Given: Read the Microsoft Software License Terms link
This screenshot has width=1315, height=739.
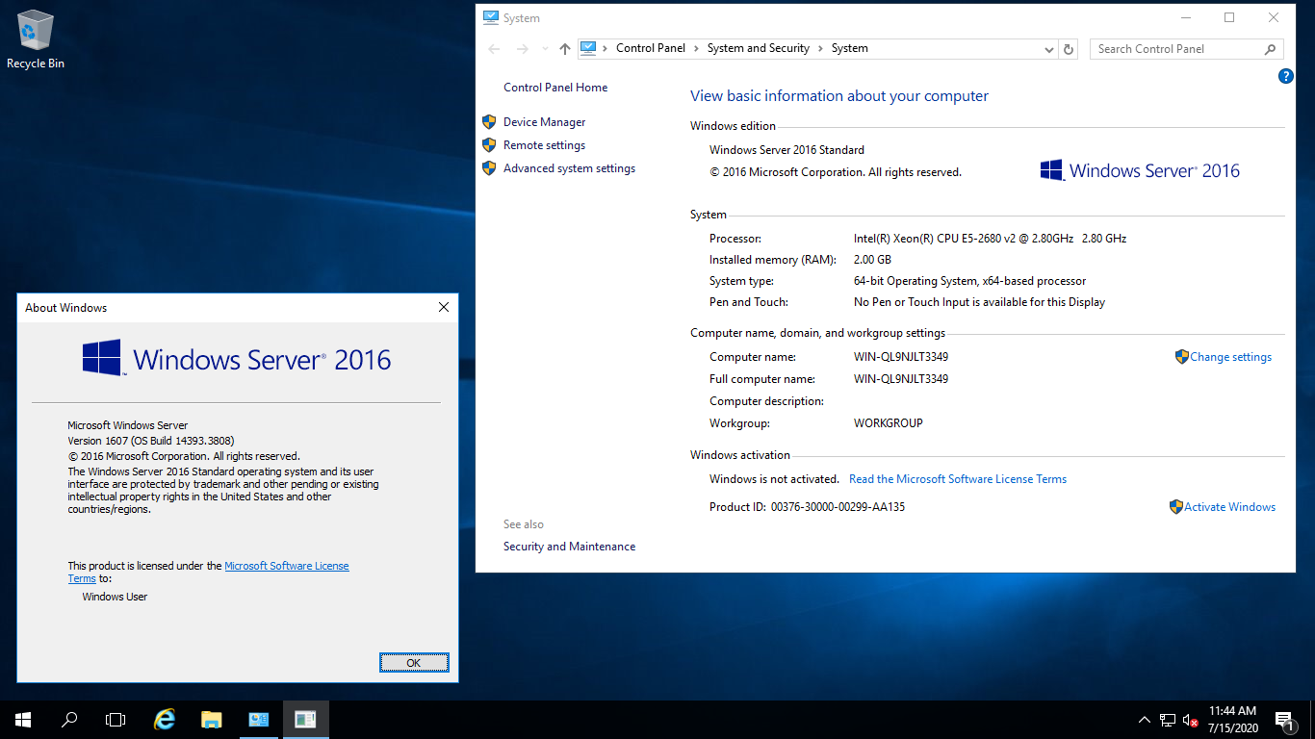Looking at the screenshot, I should pos(958,479).
